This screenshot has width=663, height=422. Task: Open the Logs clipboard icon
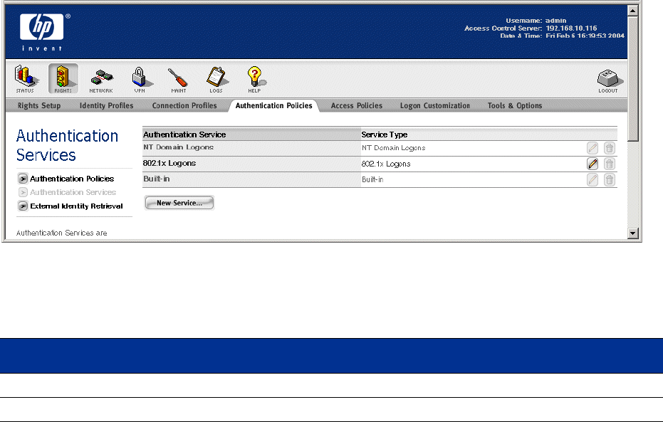215,78
